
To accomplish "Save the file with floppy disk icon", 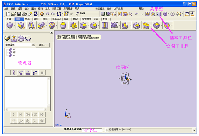I will point(19,14).
